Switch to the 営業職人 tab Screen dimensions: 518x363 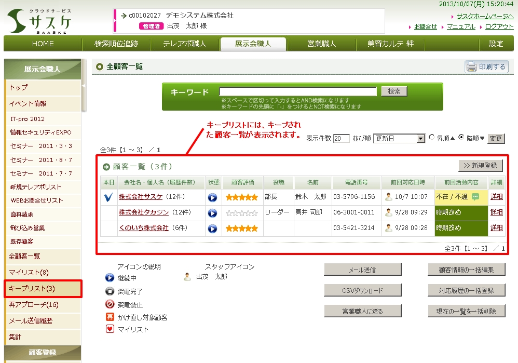click(x=321, y=44)
